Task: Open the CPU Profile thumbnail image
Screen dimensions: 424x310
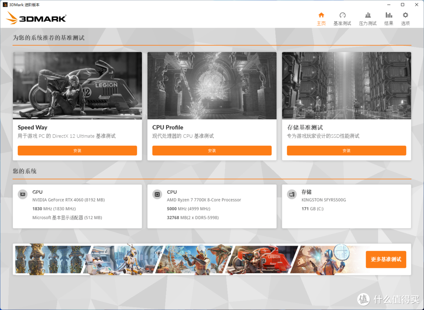Action: coord(212,86)
